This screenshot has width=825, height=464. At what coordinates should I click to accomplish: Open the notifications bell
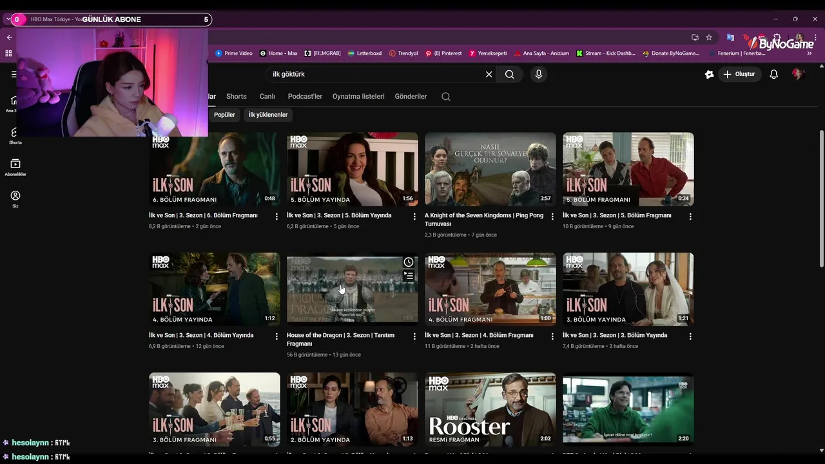tap(774, 74)
